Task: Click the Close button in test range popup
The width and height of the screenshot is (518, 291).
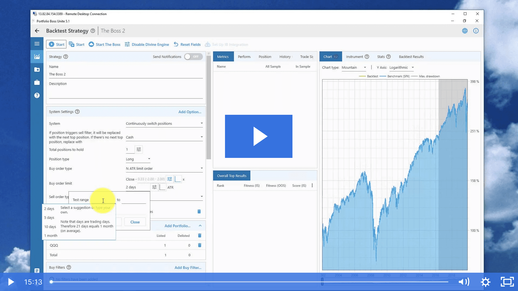Action: click(135, 222)
